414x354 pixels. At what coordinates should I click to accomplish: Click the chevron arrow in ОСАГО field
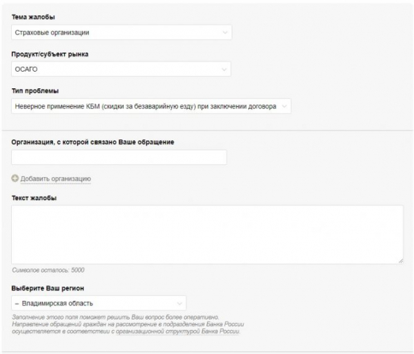[224, 70]
